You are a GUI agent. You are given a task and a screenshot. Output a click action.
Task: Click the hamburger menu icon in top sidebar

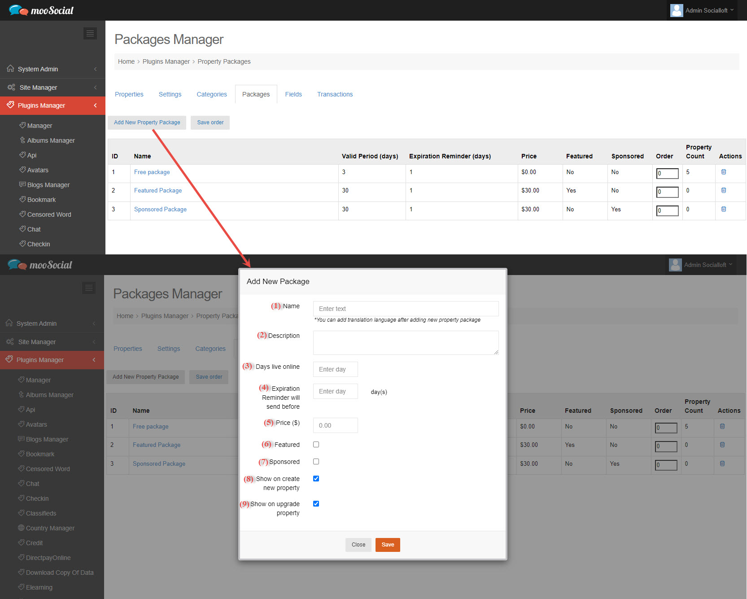pos(90,33)
